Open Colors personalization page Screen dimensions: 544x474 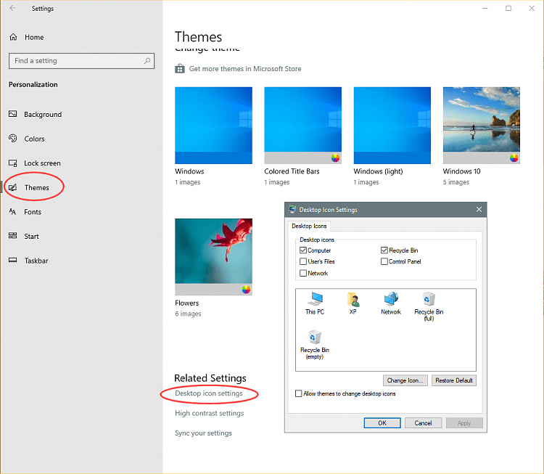click(34, 139)
